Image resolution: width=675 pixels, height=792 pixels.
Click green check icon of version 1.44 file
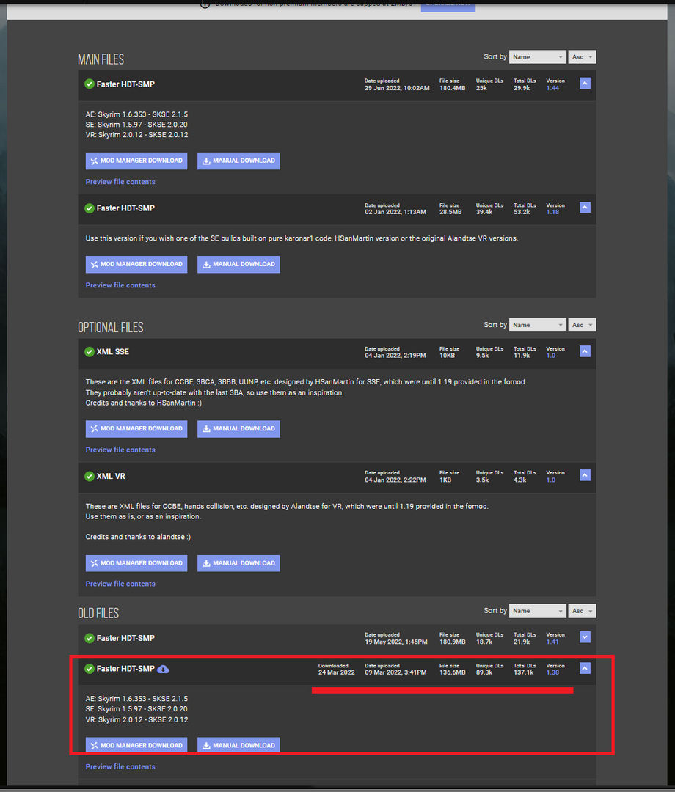pos(90,84)
